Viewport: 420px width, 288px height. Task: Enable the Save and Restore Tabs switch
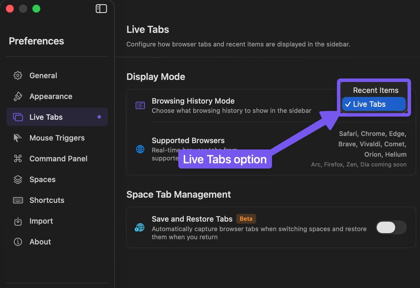point(391,228)
